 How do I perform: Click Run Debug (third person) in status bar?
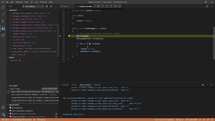[x=21, y=120]
